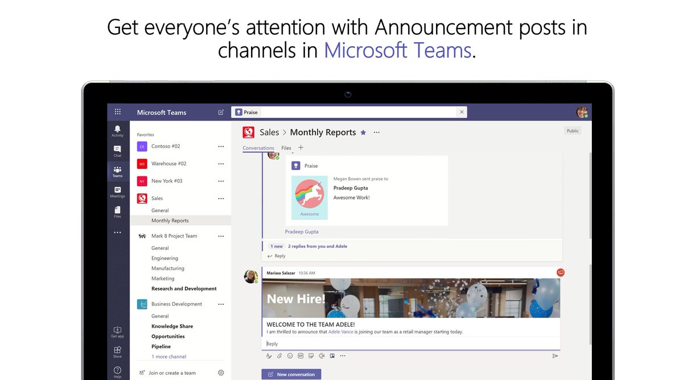This screenshot has width=683, height=380.
Task: Select the Teams icon in left rail
Action: coord(117,171)
